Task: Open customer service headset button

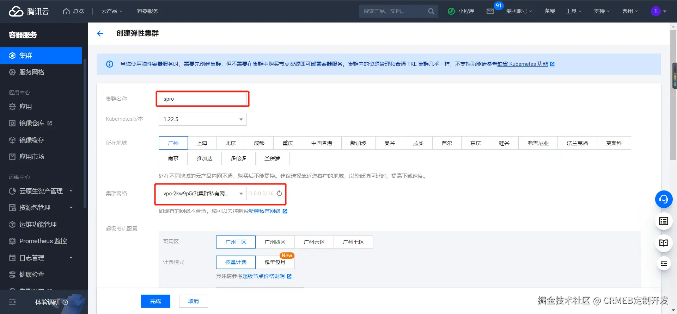Action: point(664,199)
